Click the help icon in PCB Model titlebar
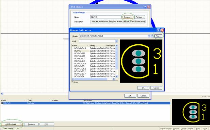This screenshot has height=130, width=210. (145, 7)
